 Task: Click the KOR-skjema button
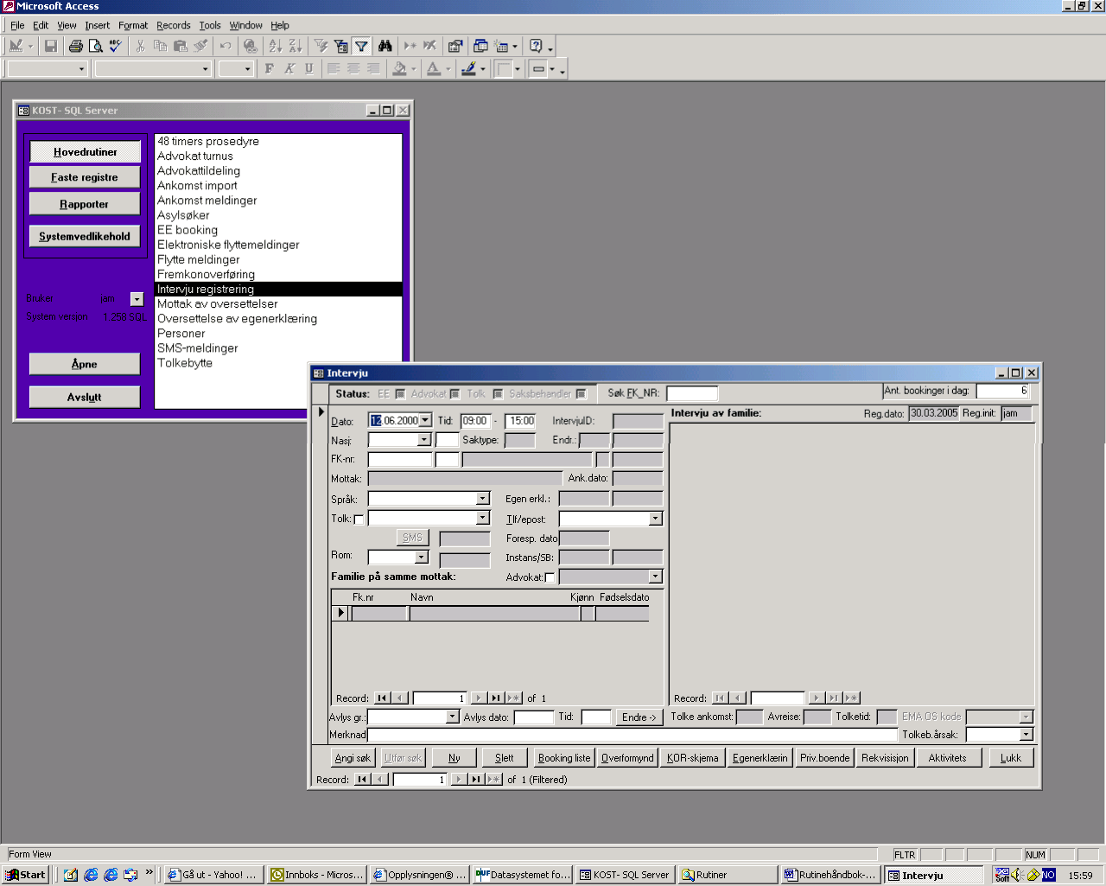pos(692,758)
